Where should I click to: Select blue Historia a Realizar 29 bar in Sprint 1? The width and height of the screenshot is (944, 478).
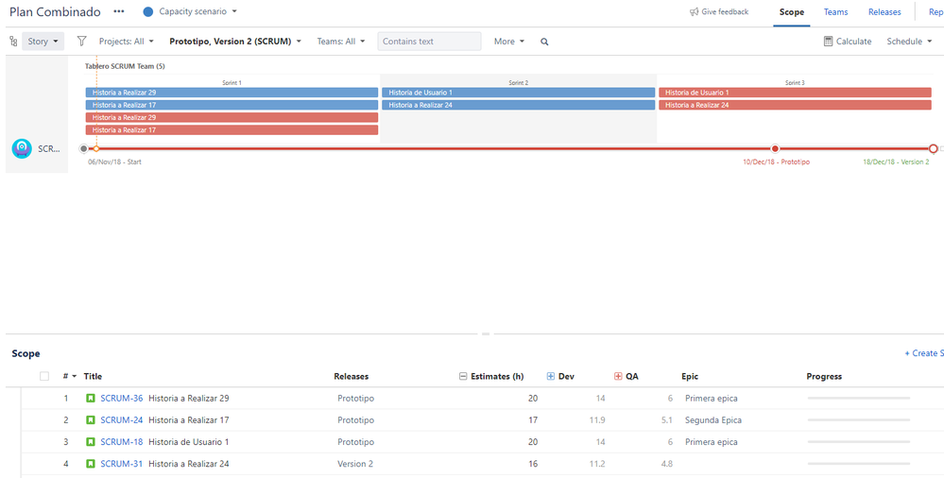[x=232, y=93]
